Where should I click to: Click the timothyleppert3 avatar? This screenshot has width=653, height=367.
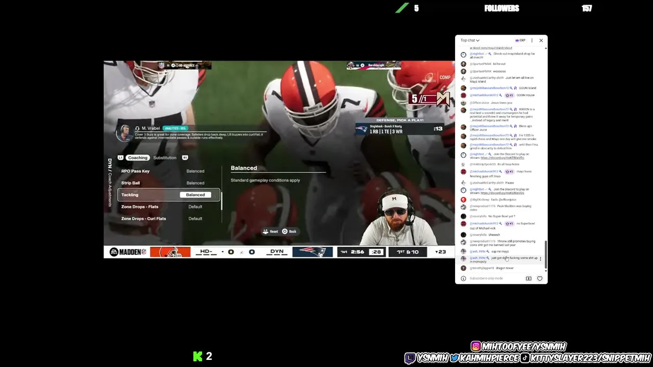click(463, 268)
